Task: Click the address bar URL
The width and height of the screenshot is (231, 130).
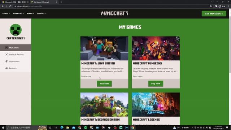Action: tap(29, 6)
